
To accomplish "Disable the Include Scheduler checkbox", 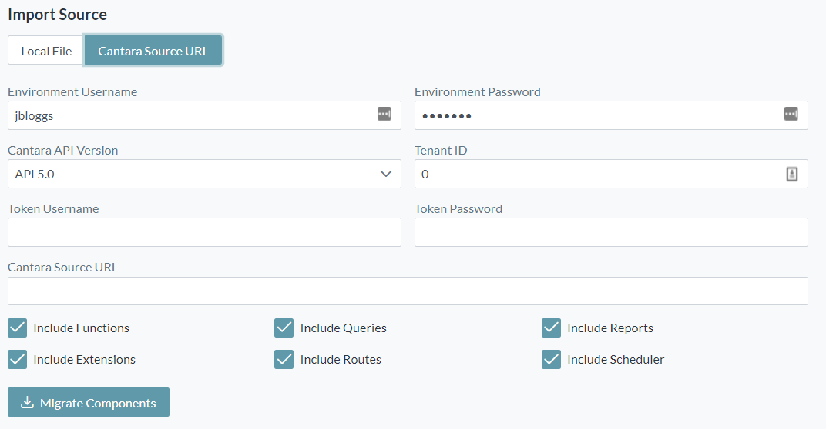I will (551, 360).
